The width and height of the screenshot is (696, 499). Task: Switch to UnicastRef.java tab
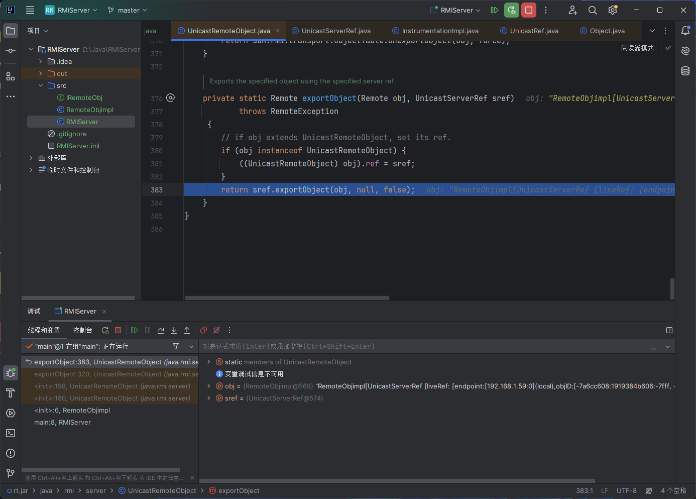pos(529,31)
